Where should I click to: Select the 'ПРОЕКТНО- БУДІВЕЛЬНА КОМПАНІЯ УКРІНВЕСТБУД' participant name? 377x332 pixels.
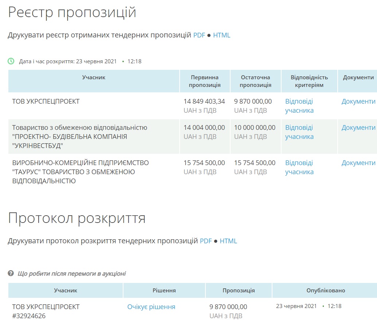[x=79, y=137]
